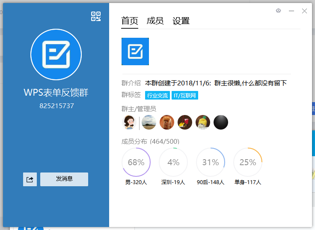The height and width of the screenshot is (230, 315).
Task: Click the share group icon button
Action: tap(30, 179)
